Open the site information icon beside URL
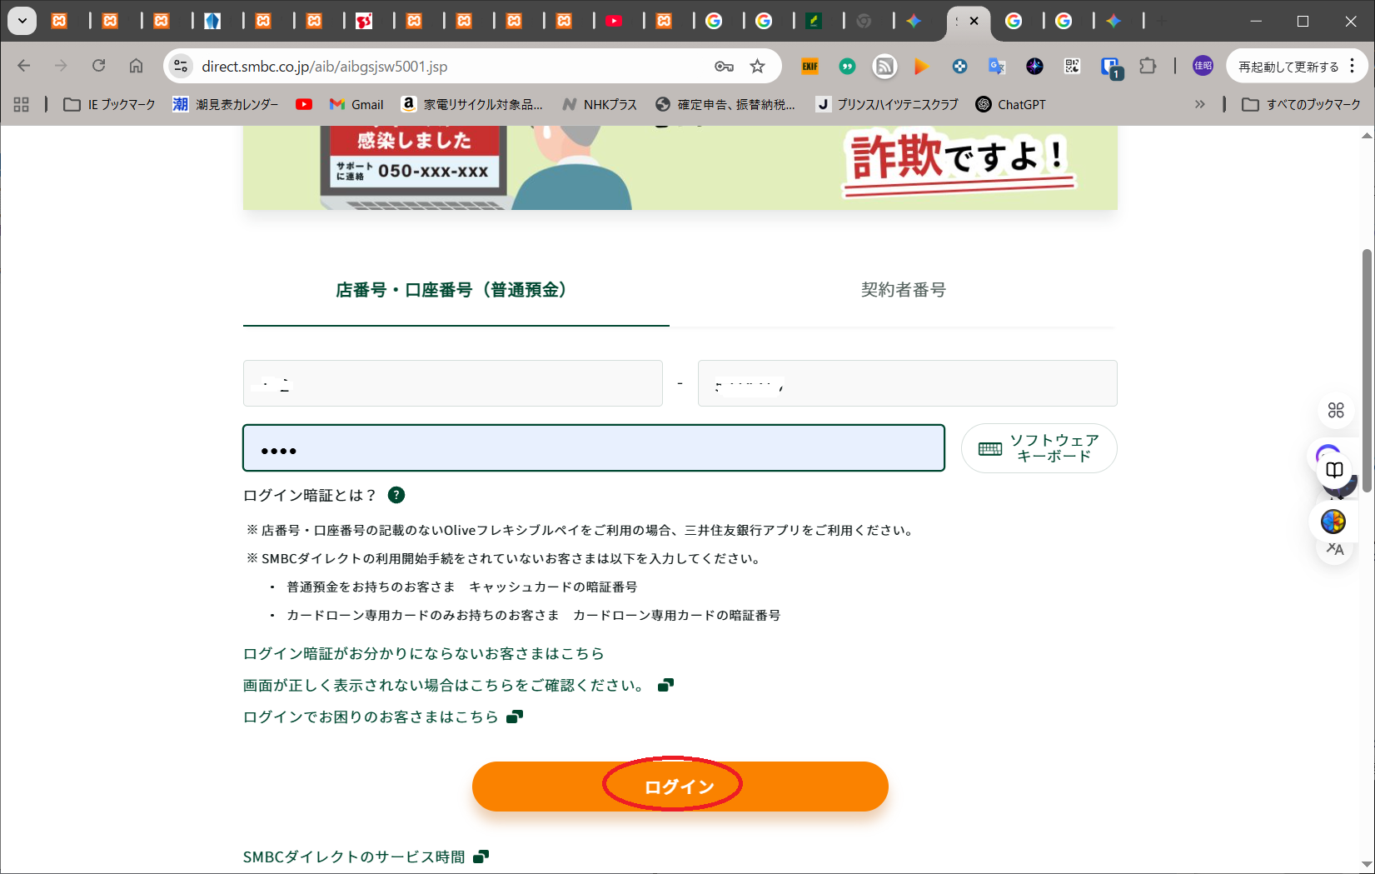Viewport: 1375px width, 874px height. click(181, 67)
